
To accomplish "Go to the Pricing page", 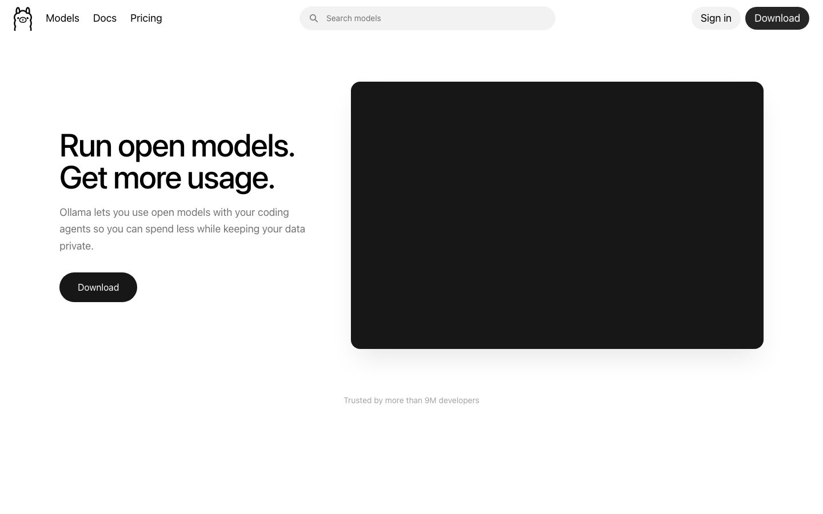I will coord(146,18).
